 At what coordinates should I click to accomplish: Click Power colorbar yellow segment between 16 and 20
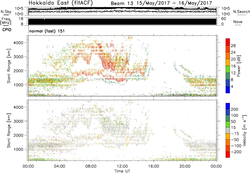[x=228, y=62]
